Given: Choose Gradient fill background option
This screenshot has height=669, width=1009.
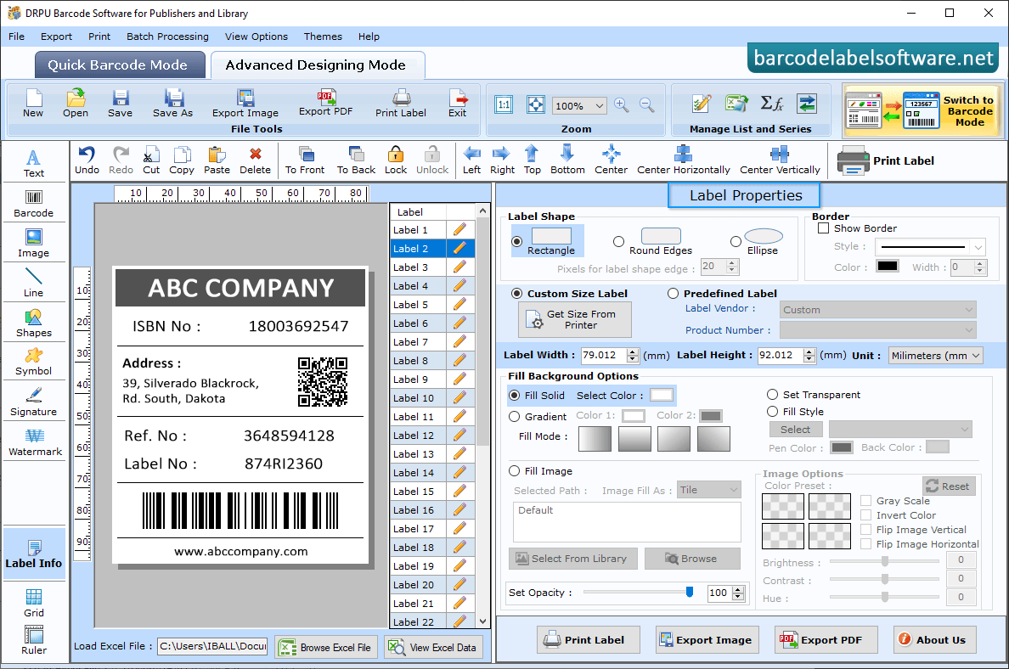Looking at the screenshot, I should [514, 417].
